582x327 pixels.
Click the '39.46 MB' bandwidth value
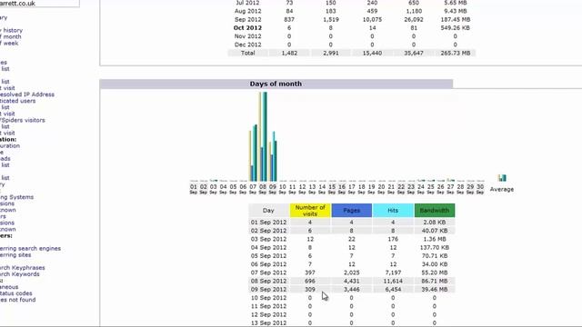[435, 289]
